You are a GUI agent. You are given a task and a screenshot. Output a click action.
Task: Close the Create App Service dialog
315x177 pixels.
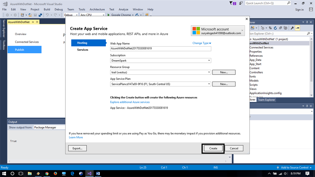click(x=246, y=19)
